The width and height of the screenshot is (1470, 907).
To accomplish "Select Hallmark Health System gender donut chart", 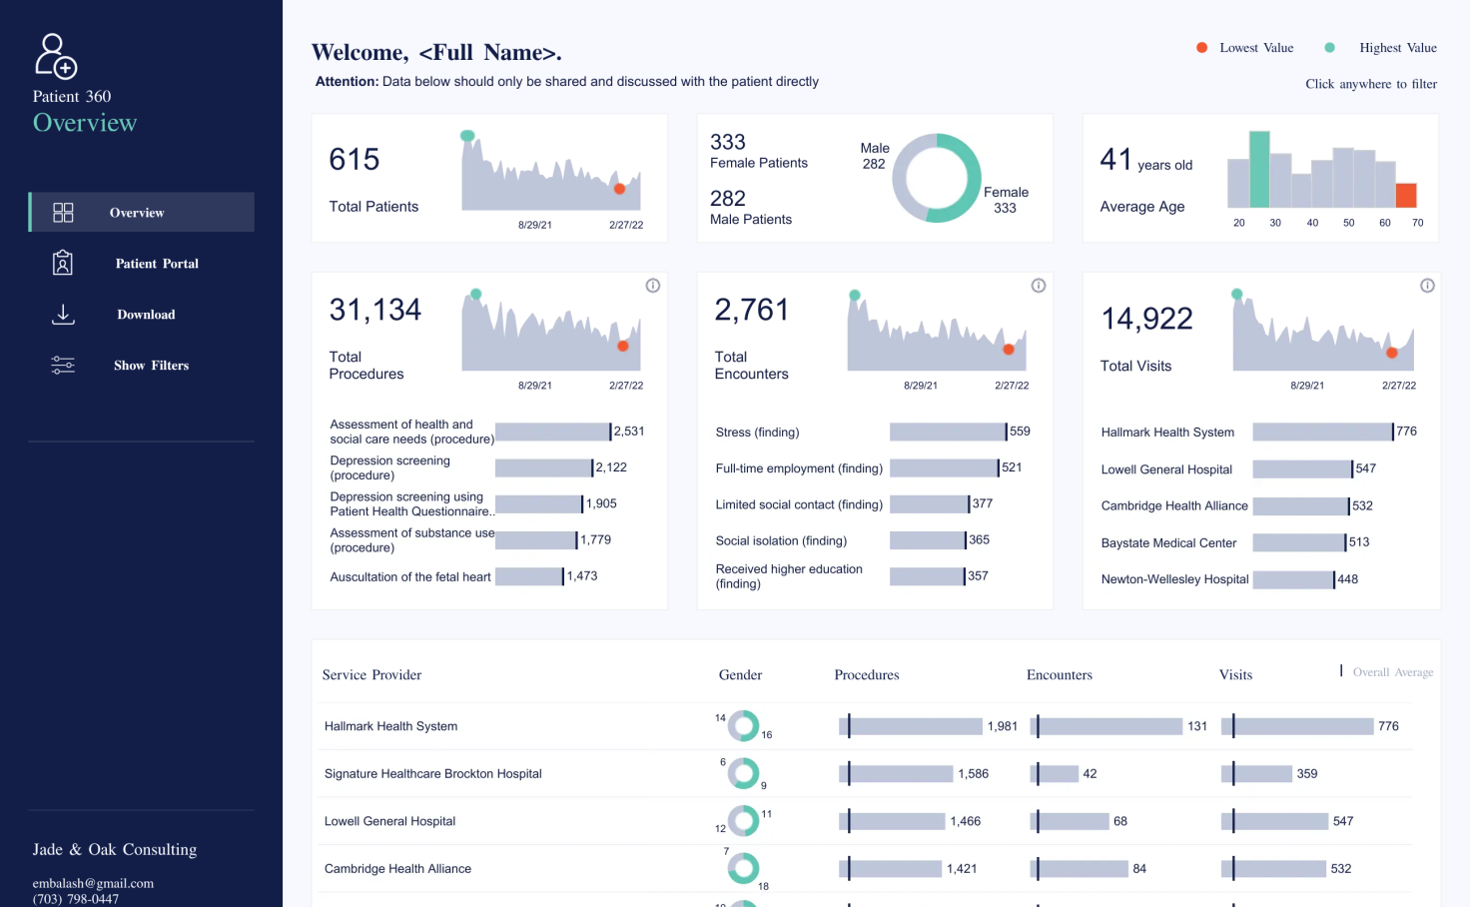I will pyautogui.click(x=743, y=725).
